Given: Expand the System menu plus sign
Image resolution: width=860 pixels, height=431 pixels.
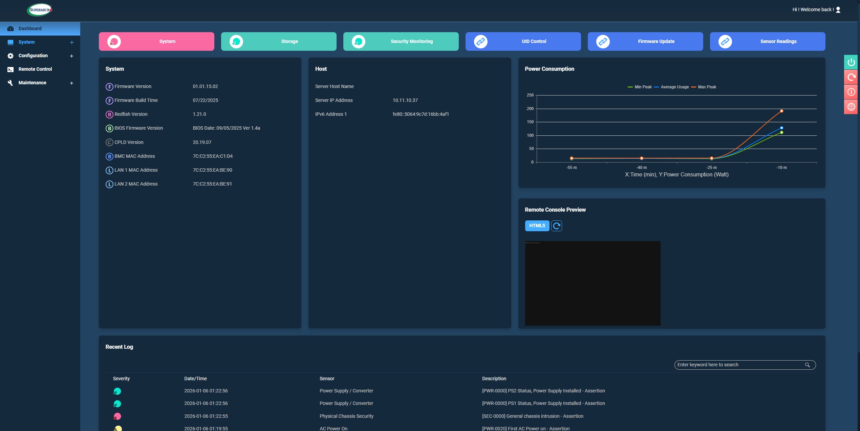Looking at the screenshot, I should pyautogui.click(x=71, y=42).
